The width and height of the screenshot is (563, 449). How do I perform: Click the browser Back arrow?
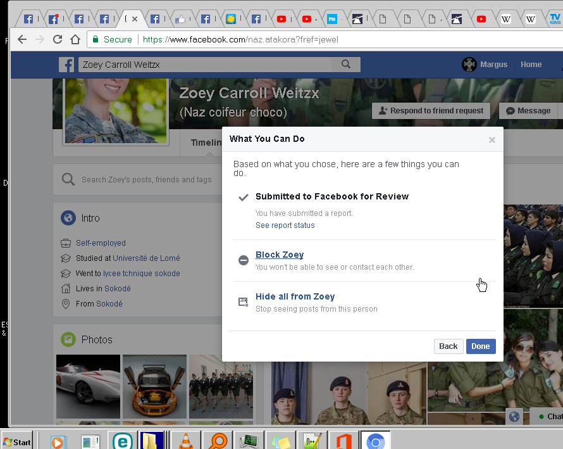[22, 39]
